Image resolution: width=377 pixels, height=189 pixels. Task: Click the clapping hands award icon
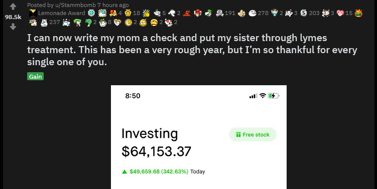(146, 13)
